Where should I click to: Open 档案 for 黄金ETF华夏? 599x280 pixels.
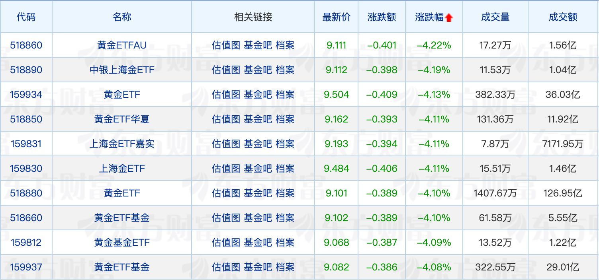[x=285, y=119]
